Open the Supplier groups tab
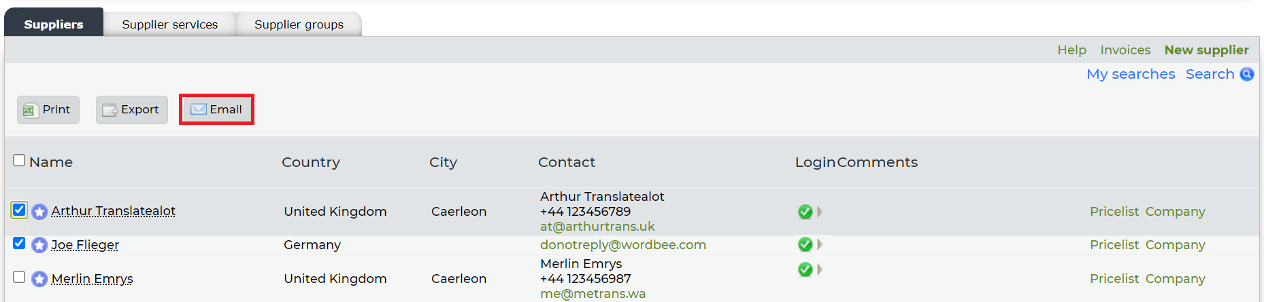This screenshot has height=302, width=1264. point(299,24)
